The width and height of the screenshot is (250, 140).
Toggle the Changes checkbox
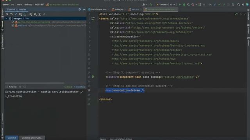10,19
